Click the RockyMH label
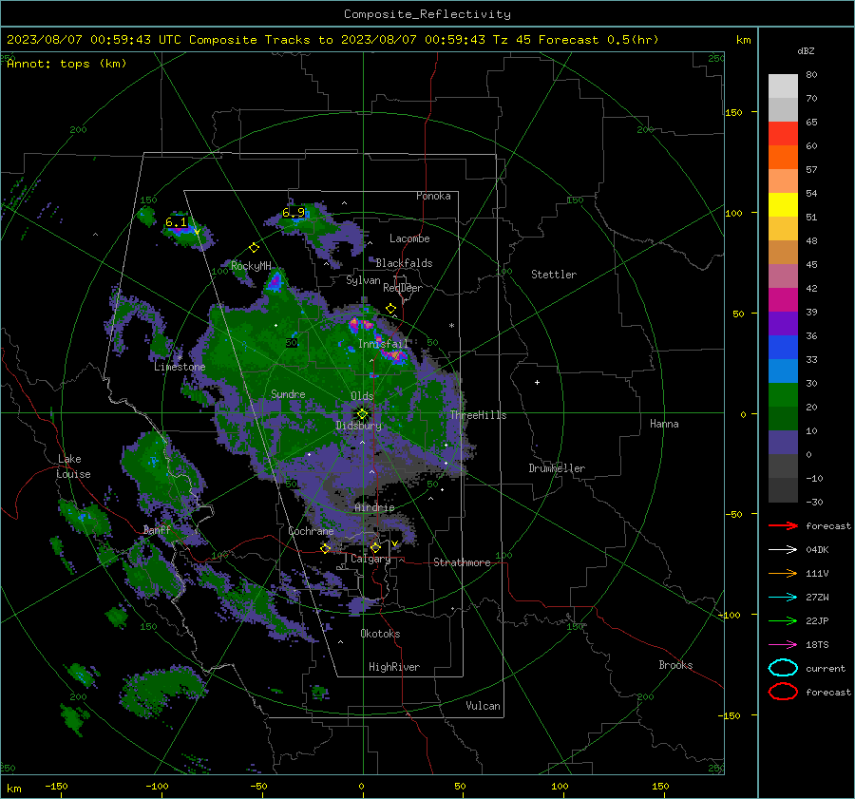 251,266
